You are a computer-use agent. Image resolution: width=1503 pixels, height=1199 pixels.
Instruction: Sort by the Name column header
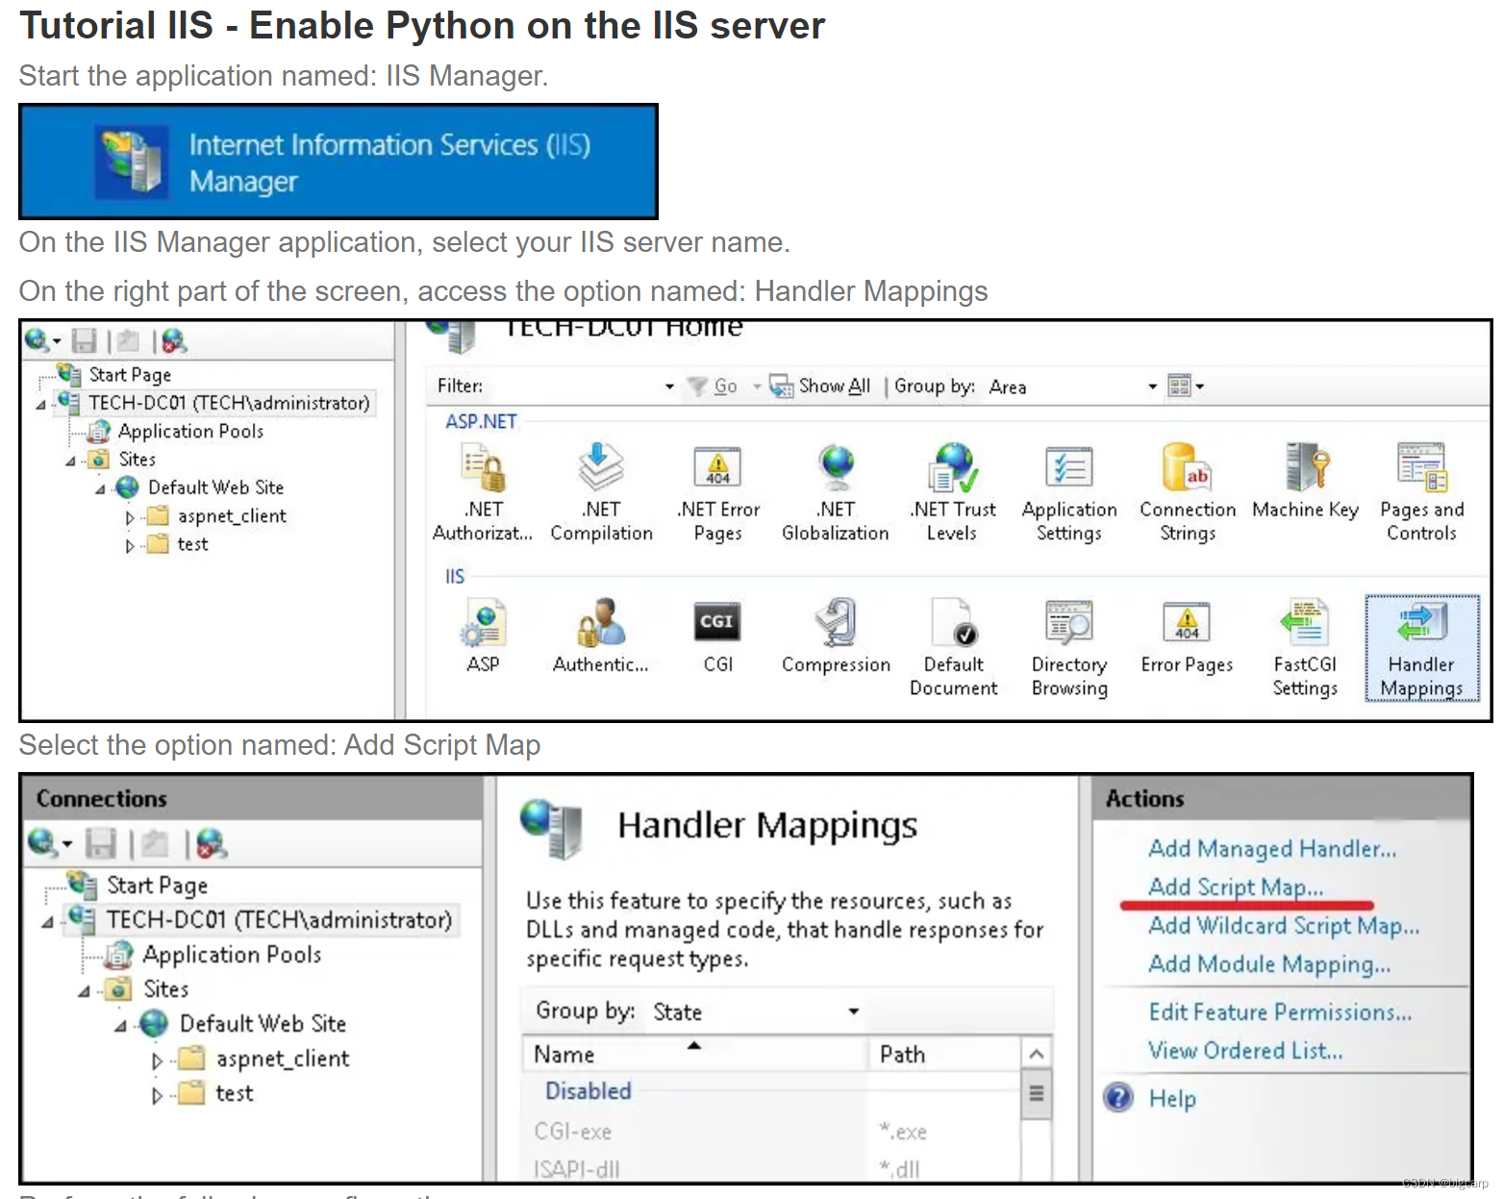[x=695, y=1054]
